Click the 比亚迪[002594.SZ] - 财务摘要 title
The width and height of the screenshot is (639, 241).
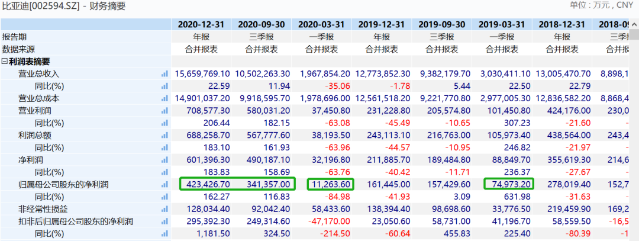(64, 6)
